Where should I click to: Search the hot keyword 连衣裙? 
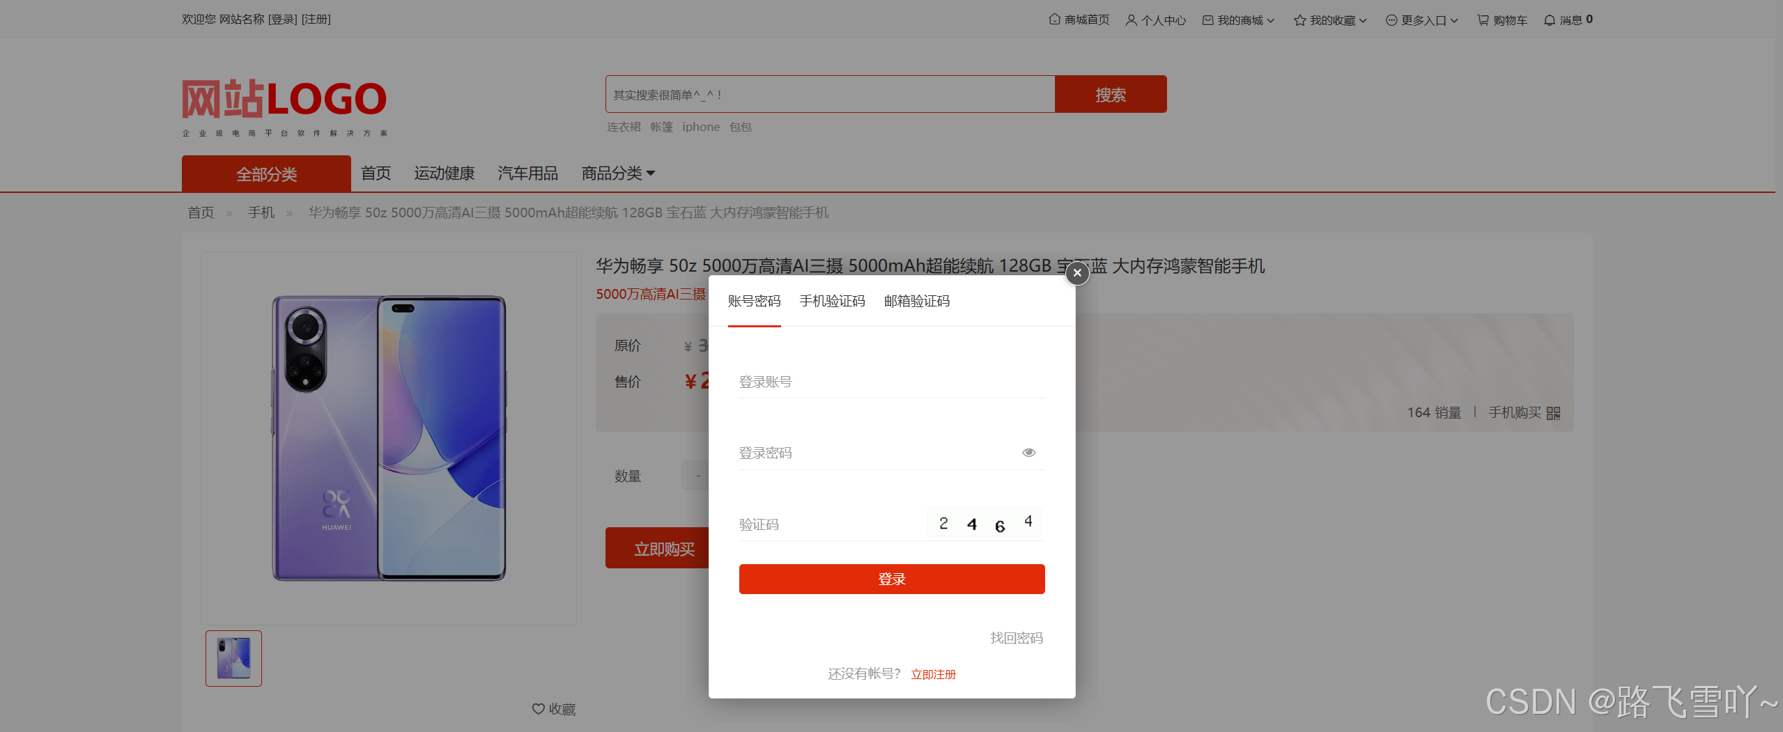tap(624, 127)
